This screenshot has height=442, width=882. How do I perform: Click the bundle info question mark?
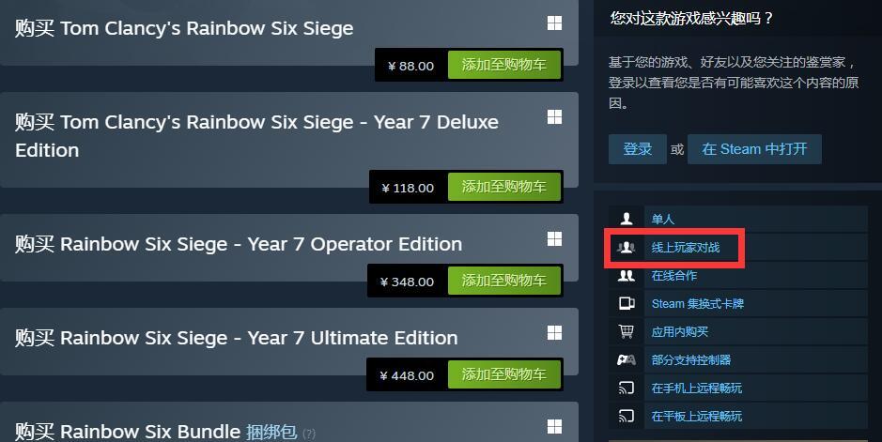tap(309, 434)
